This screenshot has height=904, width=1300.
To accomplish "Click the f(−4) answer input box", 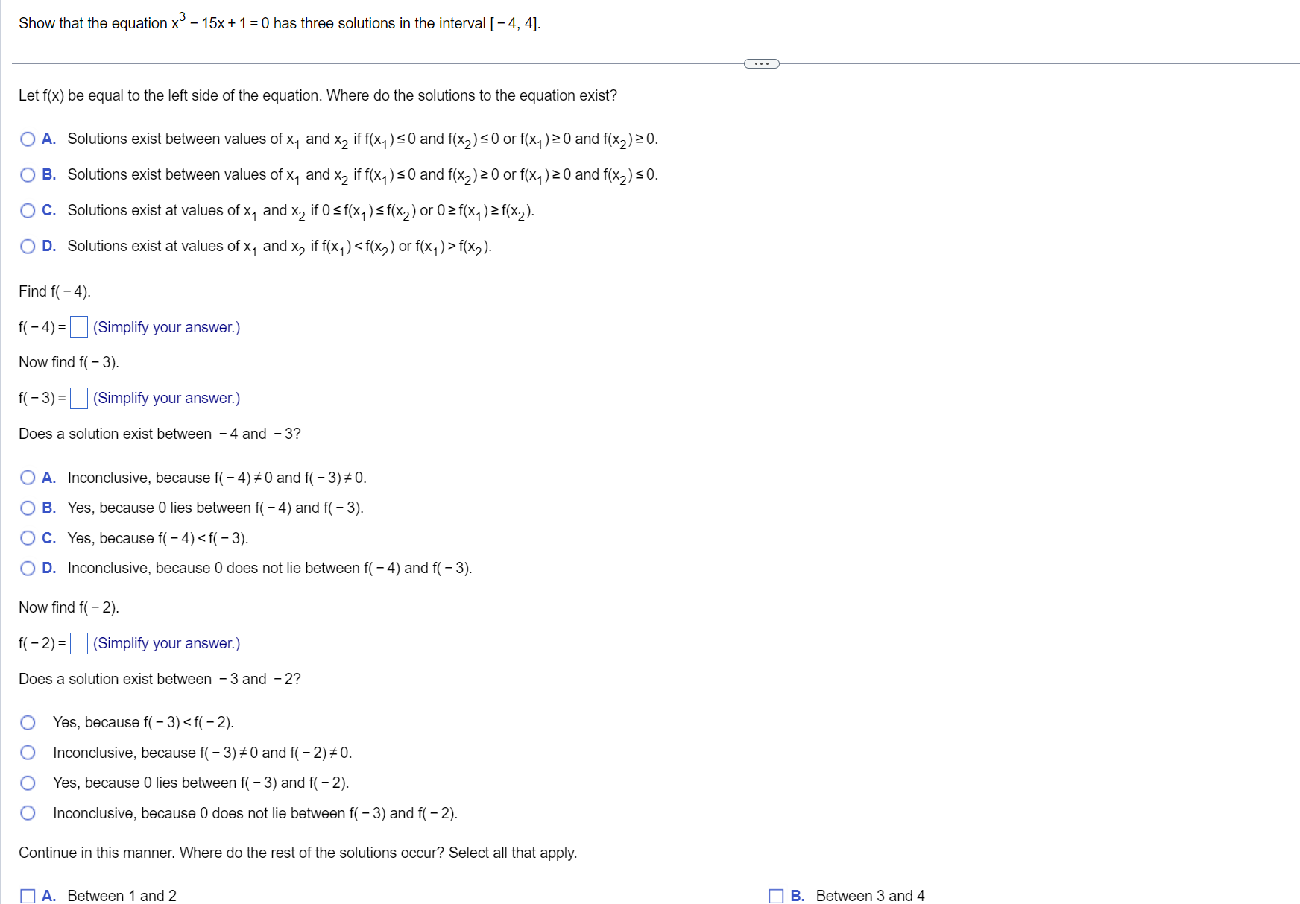I will tap(78, 326).
